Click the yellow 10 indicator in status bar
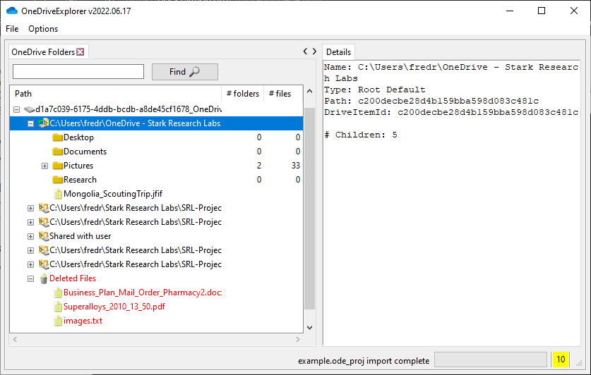The image size is (591, 375). click(561, 359)
